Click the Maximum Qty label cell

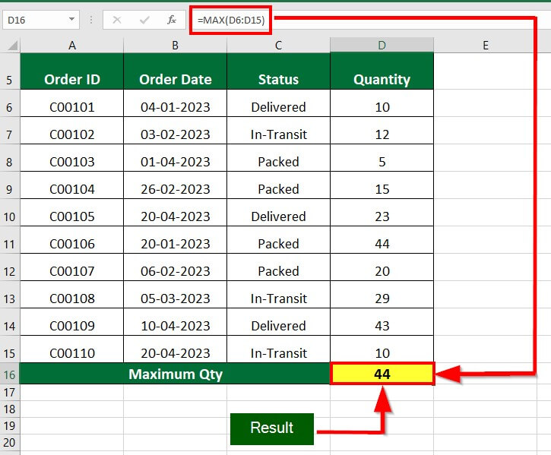[x=175, y=374]
